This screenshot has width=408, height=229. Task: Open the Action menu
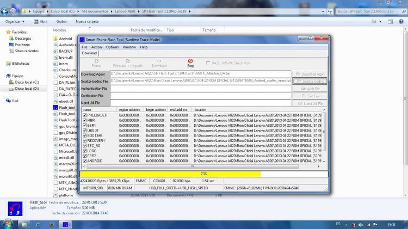96,47
